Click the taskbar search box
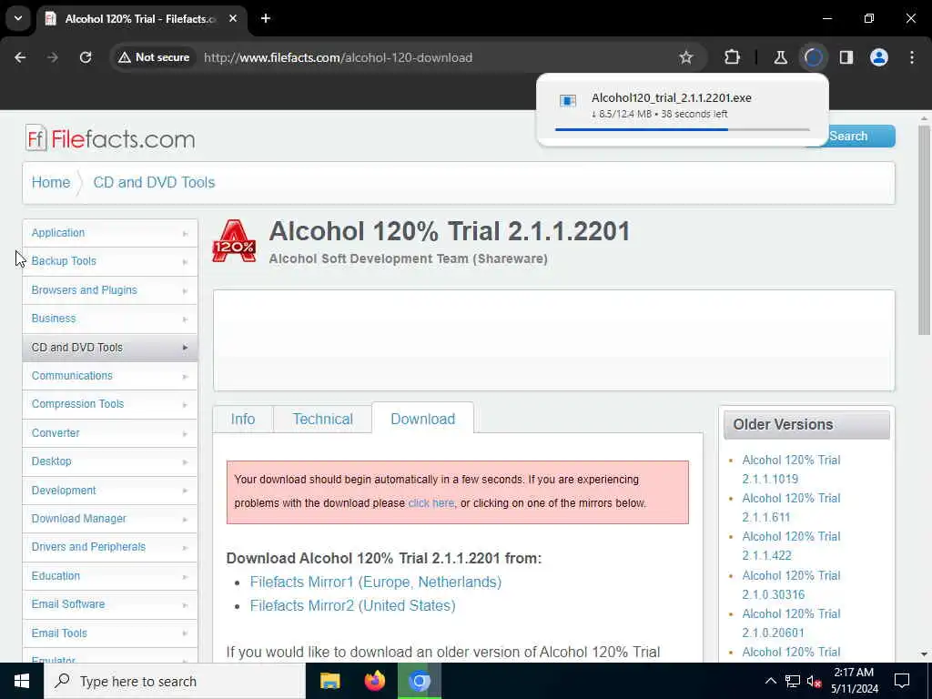932x699 pixels. point(175,681)
